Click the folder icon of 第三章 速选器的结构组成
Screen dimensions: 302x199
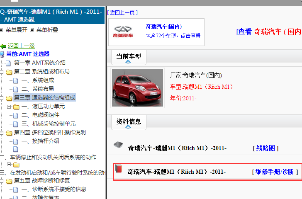coord(9,98)
